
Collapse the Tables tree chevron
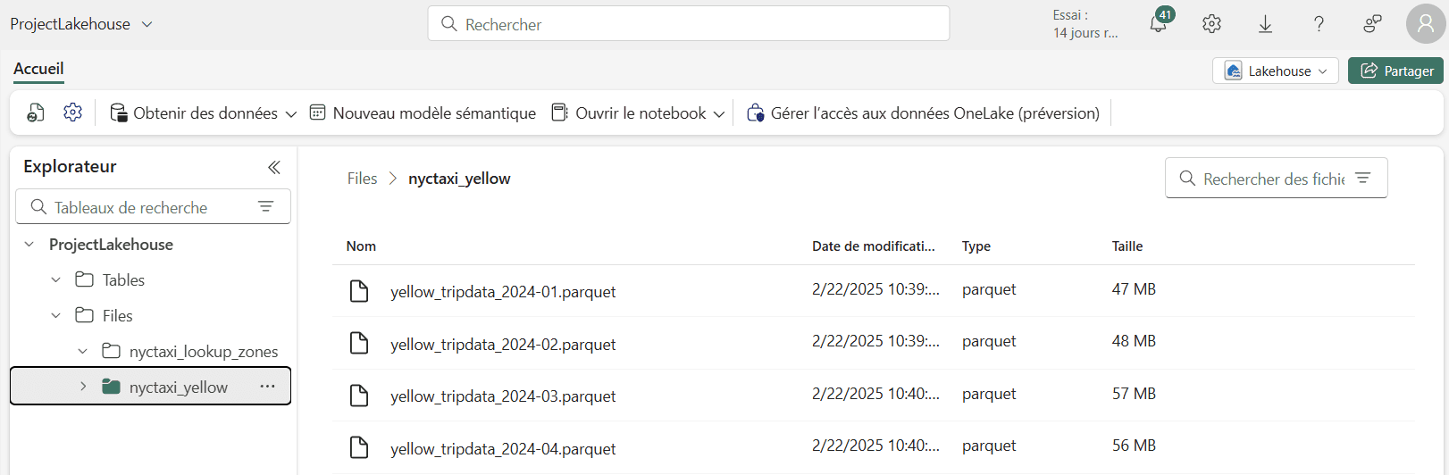[56, 279]
